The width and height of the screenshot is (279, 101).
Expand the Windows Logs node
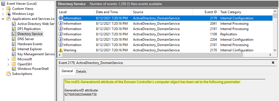(x=3, y=14)
